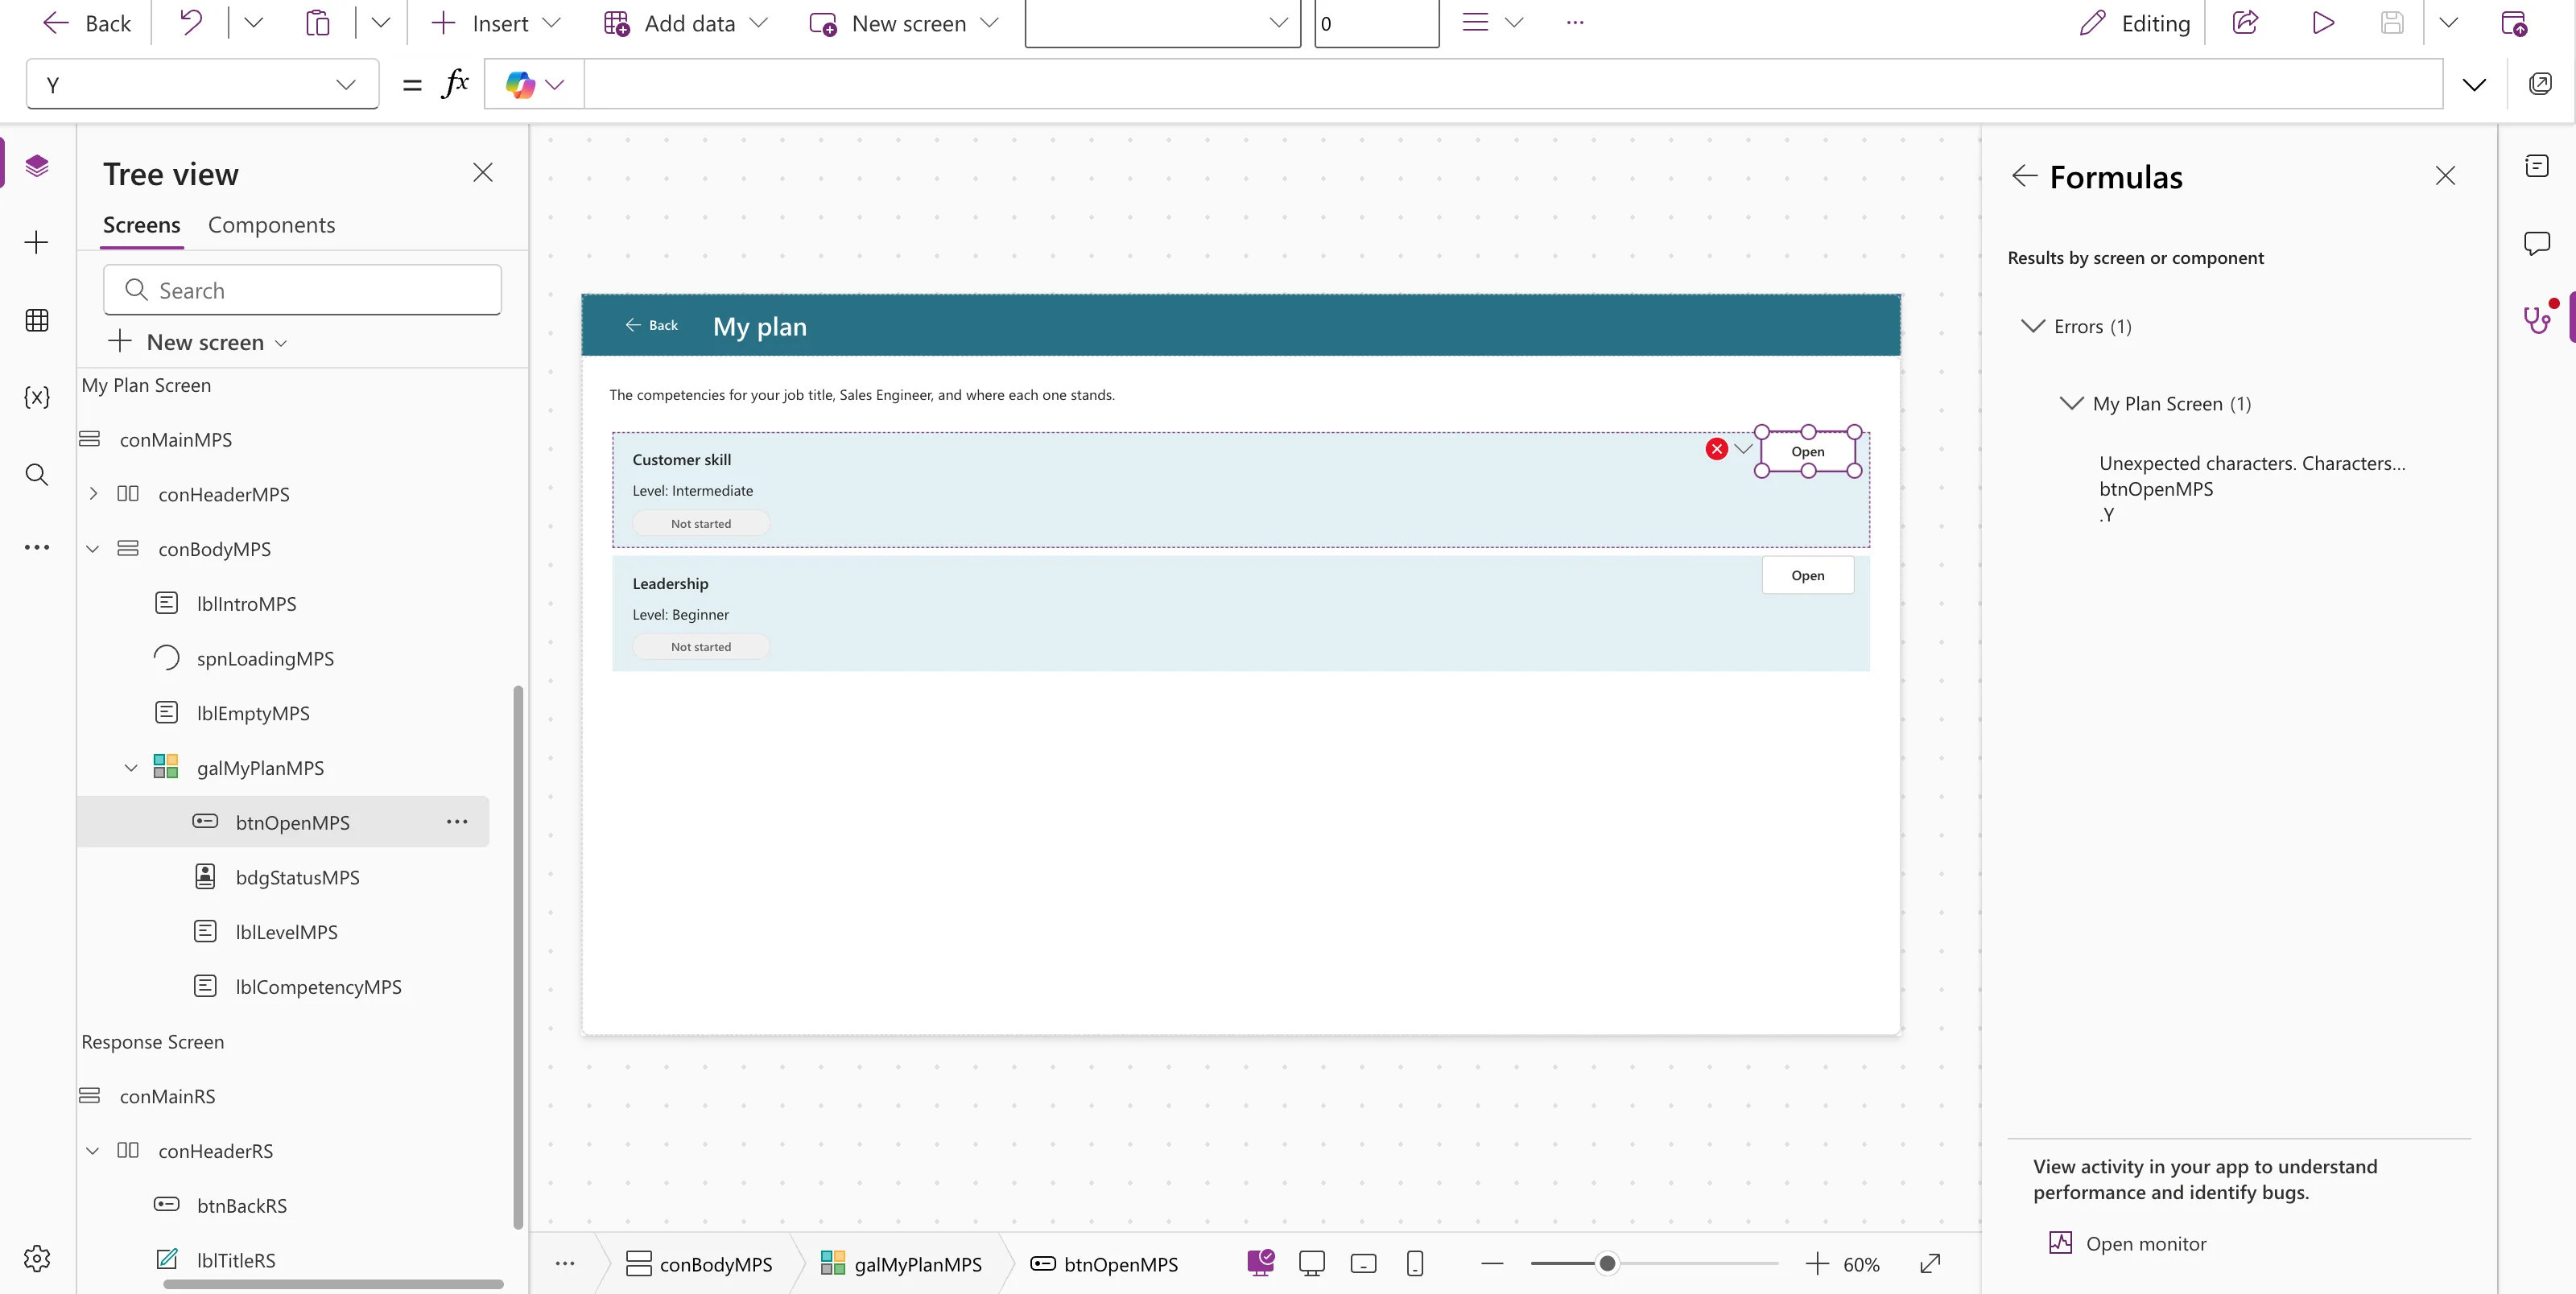Collapse the Errors (1) section
Image resolution: width=2576 pixels, height=1294 pixels.
tap(2033, 326)
